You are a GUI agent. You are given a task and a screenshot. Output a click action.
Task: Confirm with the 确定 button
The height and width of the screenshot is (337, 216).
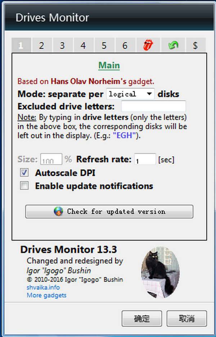click(x=141, y=319)
